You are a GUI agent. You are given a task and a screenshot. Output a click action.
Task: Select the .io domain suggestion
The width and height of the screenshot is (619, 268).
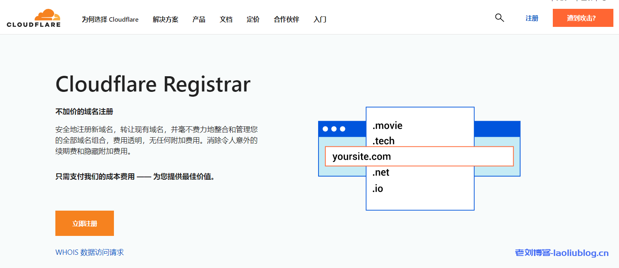tap(377, 189)
